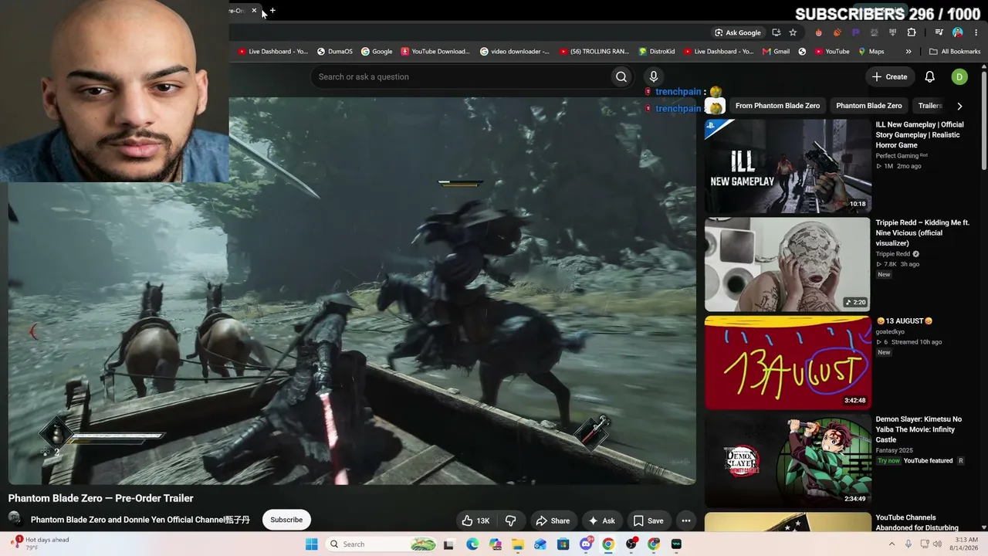The height and width of the screenshot is (556, 988).
Task: Open the Google bookmark
Action: [377, 52]
